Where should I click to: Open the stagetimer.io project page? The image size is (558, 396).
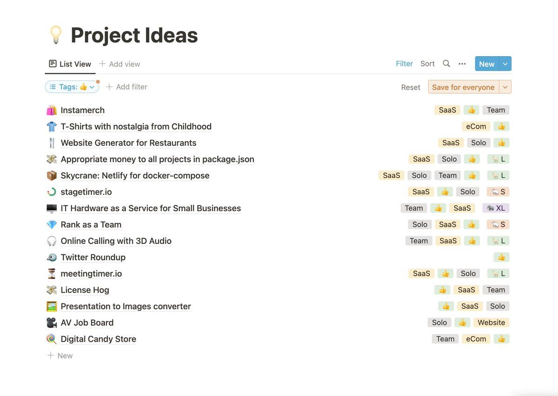coord(86,192)
